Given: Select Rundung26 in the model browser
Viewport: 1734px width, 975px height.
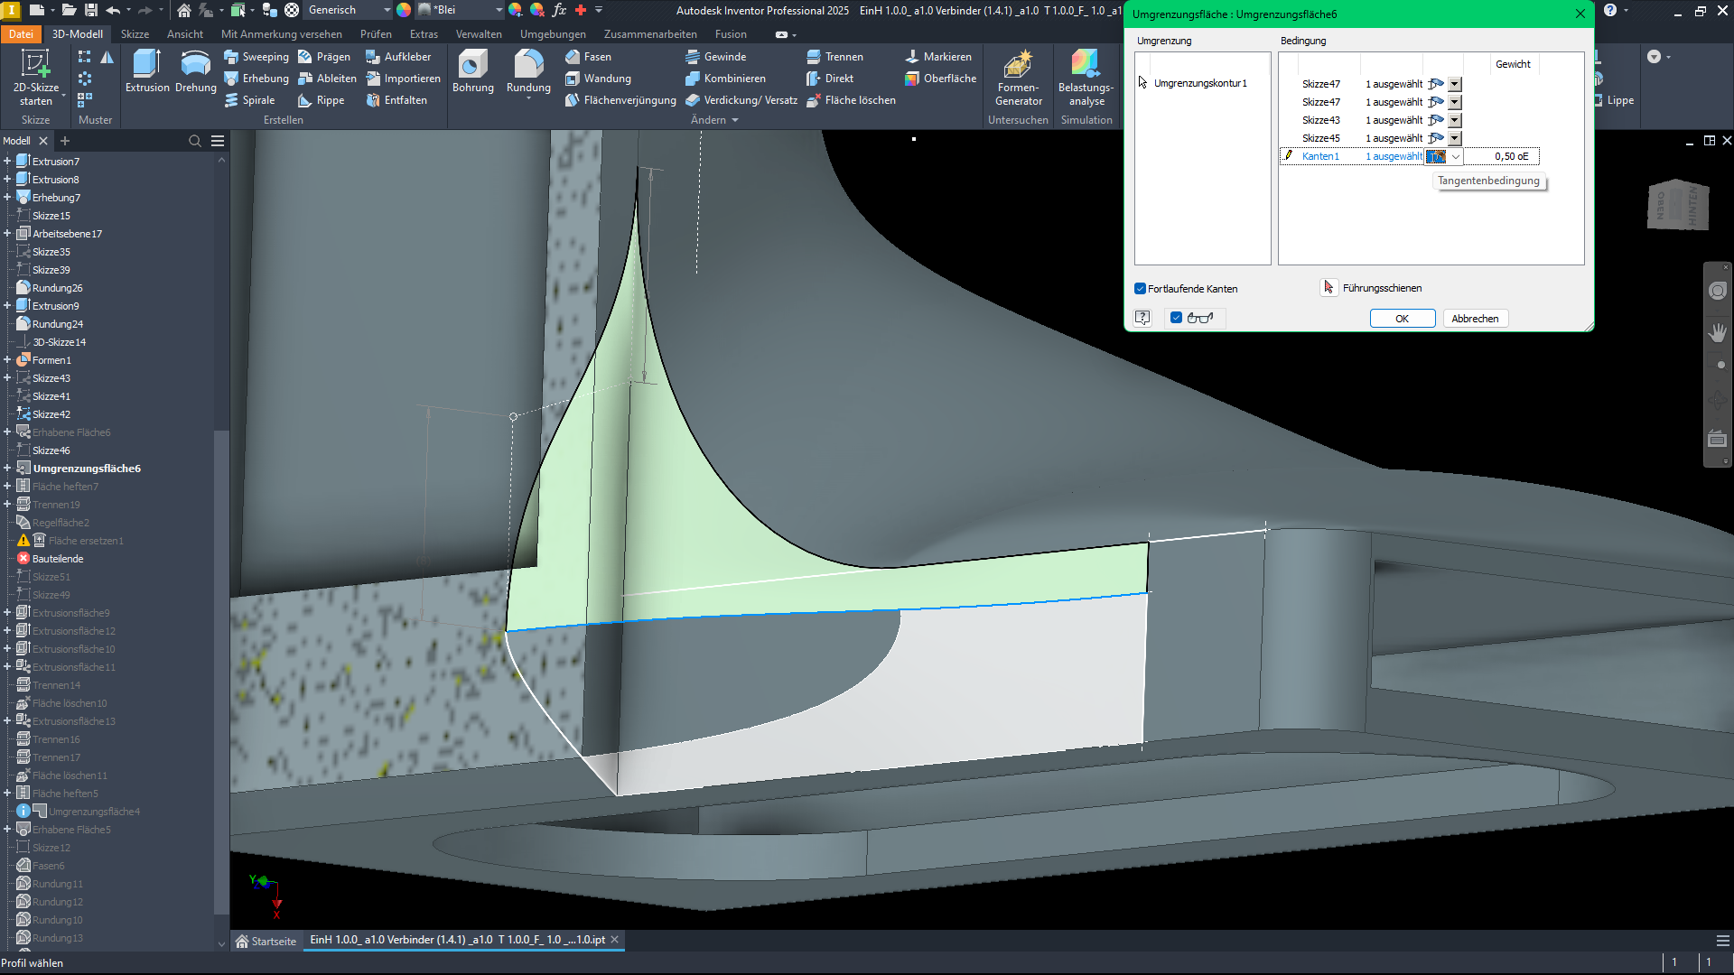Looking at the screenshot, I should pyautogui.click(x=58, y=288).
